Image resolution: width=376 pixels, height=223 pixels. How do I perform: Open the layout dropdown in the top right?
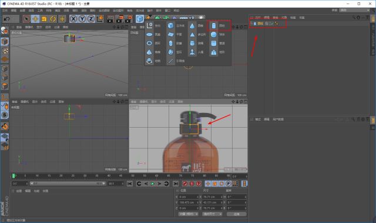pos(355,10)
